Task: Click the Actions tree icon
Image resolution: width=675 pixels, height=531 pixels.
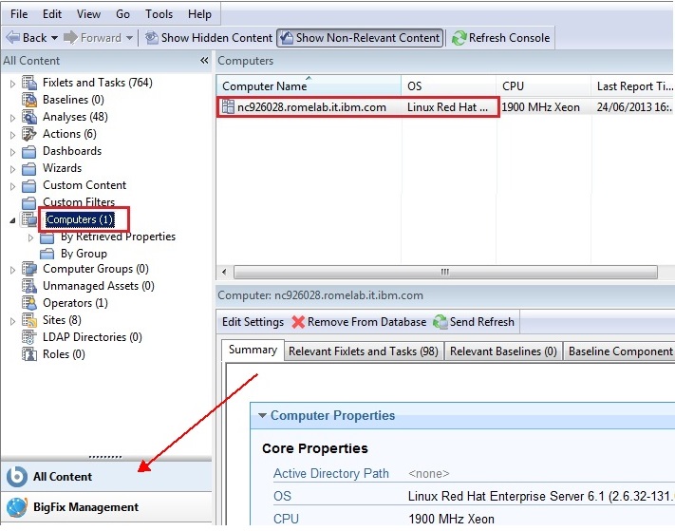Action: [29, 134]
